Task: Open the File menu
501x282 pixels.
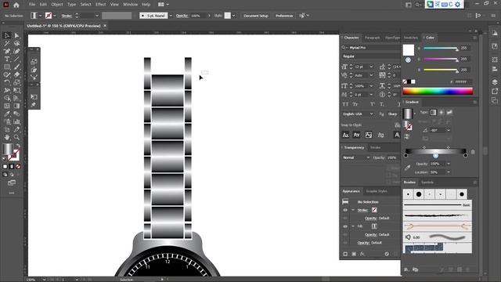Action: pos(32,5)
